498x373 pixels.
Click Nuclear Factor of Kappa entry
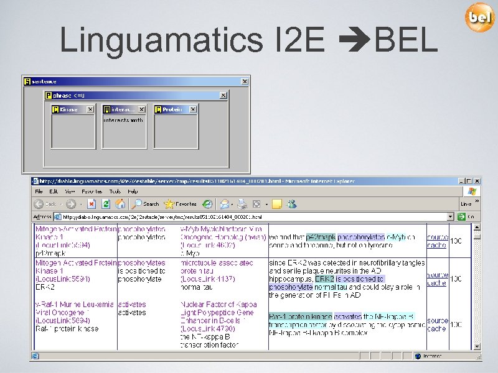tap(219, 316)
